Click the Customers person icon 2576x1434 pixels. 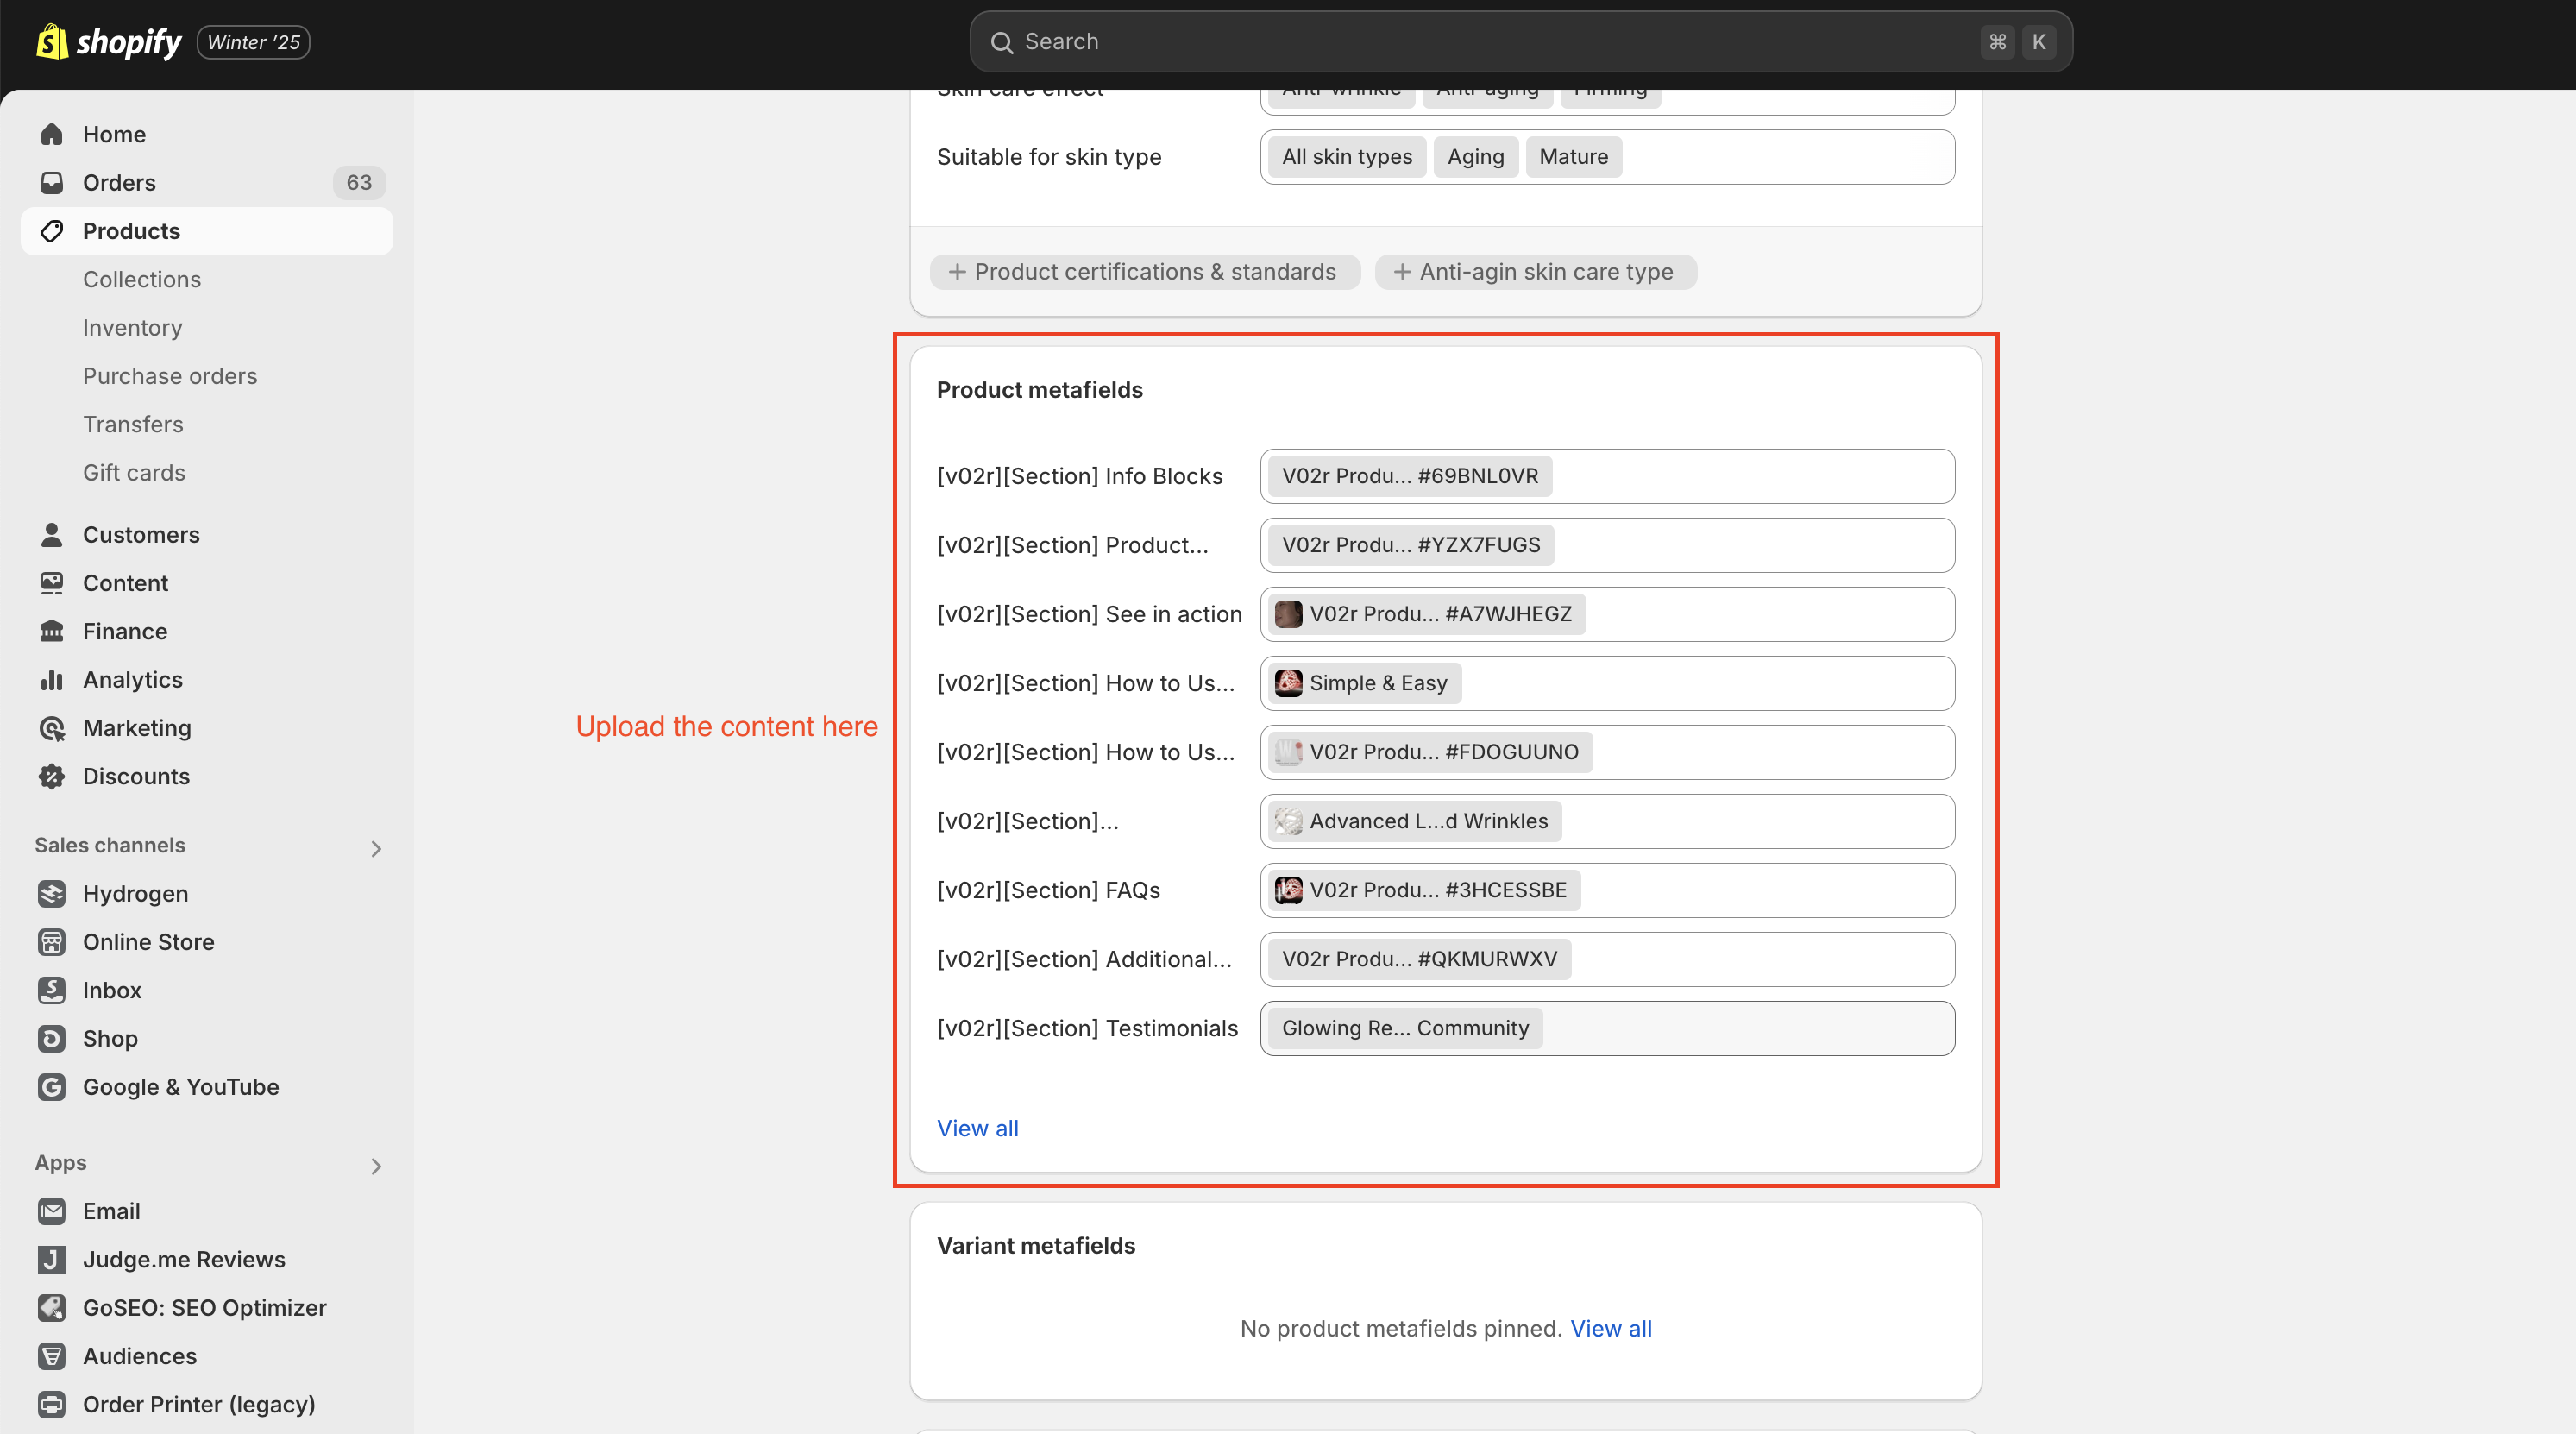coord(52,535)
